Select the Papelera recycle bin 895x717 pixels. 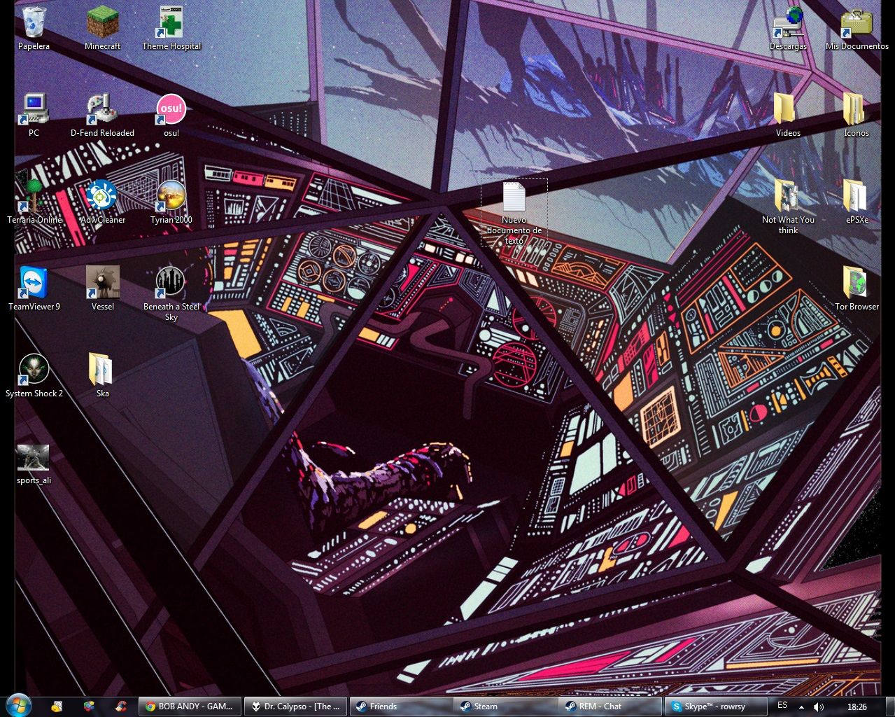tap(34, 25)
